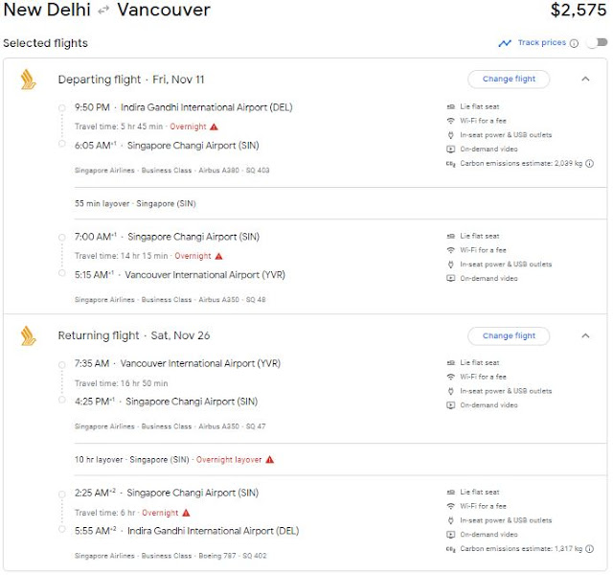Click the Track prices info icon
The image size is (613, 575).
pyautogui.click(x=574, y=43)
